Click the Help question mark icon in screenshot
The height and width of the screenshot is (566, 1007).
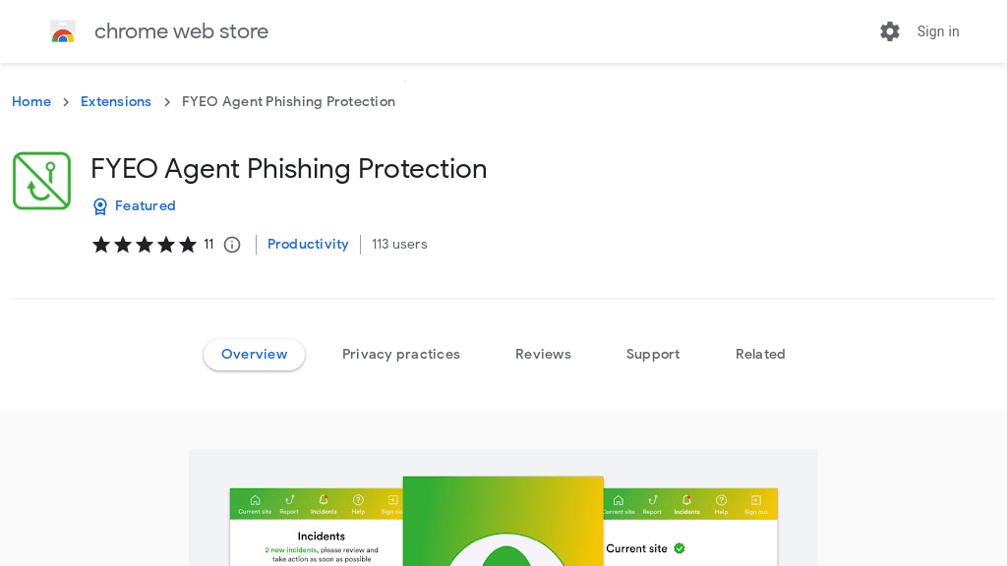tap(358, 499)
